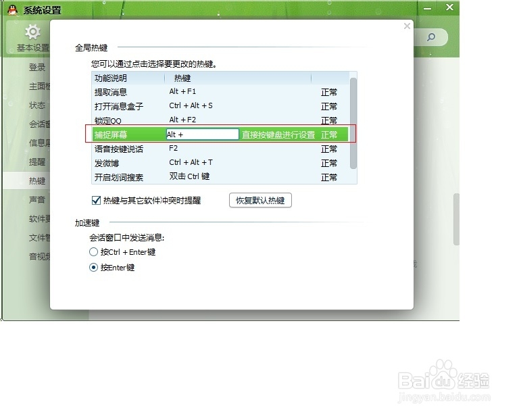Minimize the 系统设置 window
519x415 pixels.
pos(427,8)
